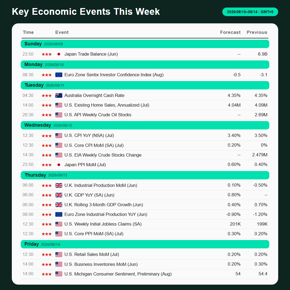
Task: Click the Japan flag beside PPI MoM
Action: pos(59,165)
